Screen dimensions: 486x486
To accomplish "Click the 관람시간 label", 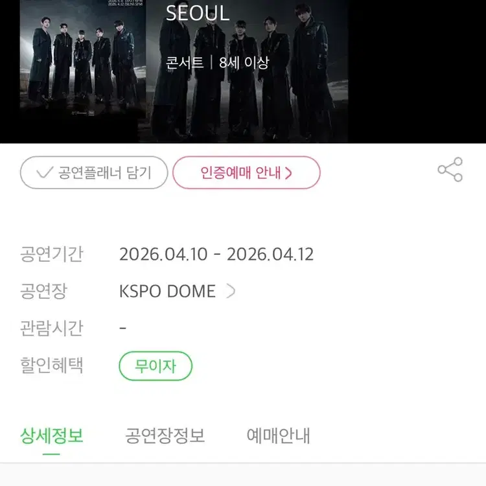I will coord(51,328).
